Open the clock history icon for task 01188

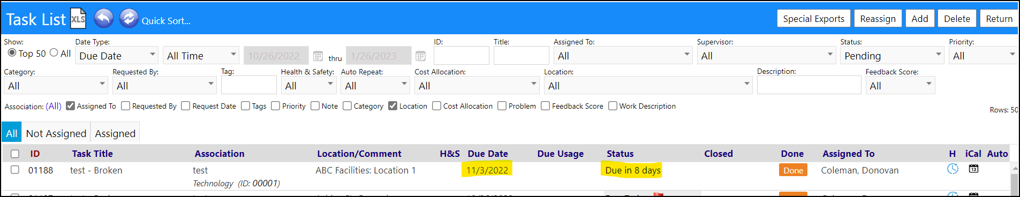point(953,169)
